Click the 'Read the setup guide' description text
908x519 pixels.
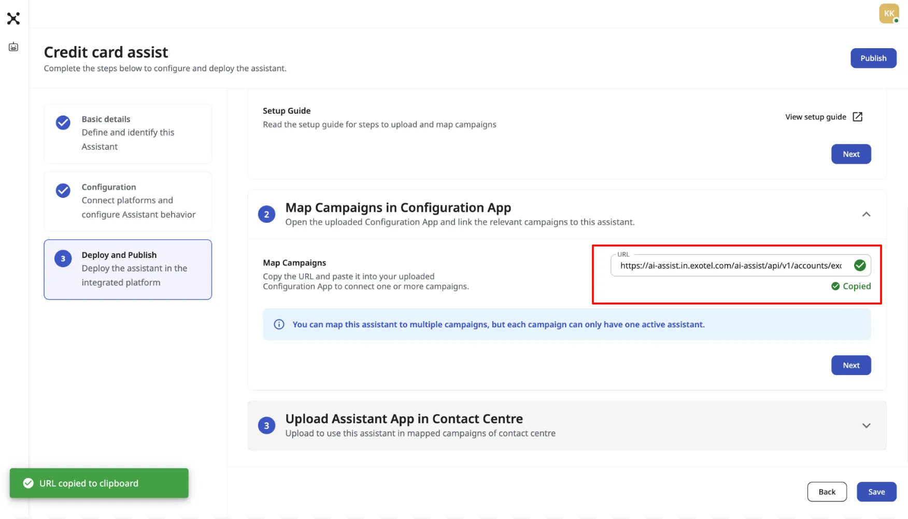point(379,124)
